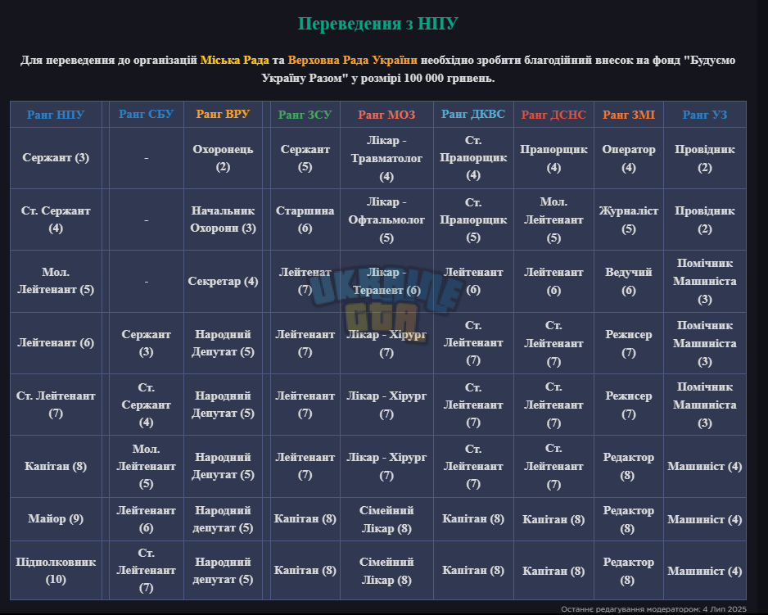This screenshot has height=615, width=768.
Task: Select the "Ведучий (6)" cell
Action: point(629,281)
